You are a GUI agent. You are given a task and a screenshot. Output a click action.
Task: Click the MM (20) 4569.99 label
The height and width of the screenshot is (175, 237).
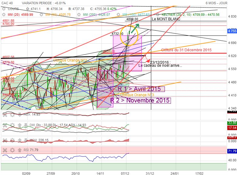tap(20, 15)
